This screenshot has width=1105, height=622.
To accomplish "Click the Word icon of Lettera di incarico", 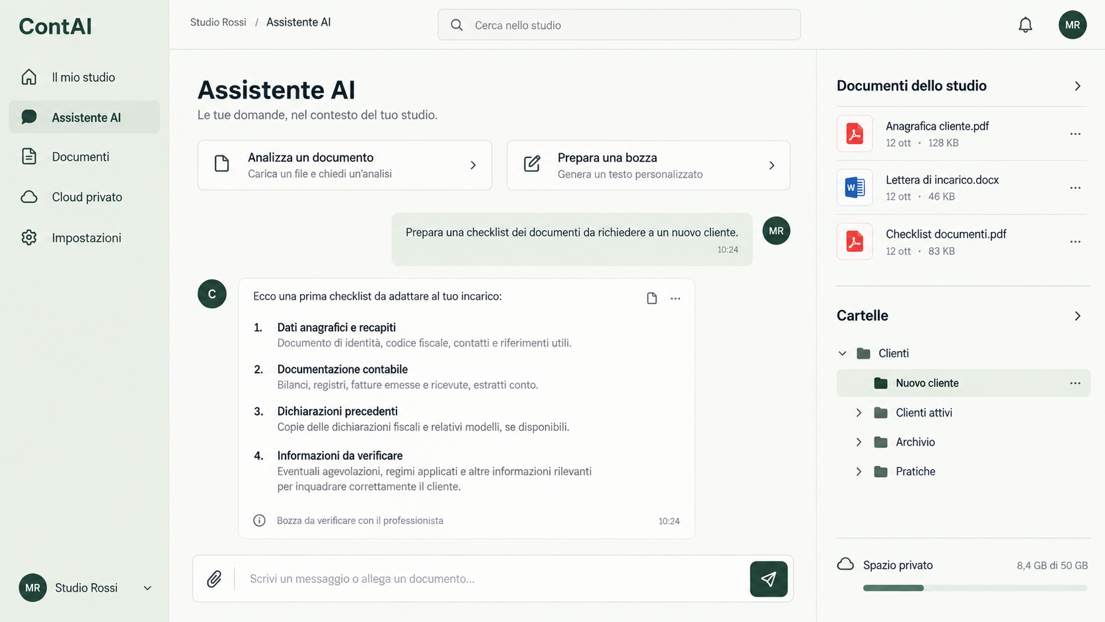I will click(855, 188).
